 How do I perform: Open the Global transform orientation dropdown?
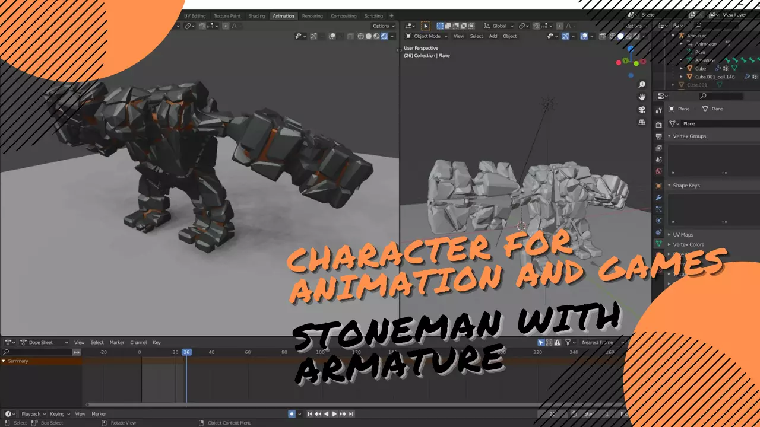click(498, 26)
